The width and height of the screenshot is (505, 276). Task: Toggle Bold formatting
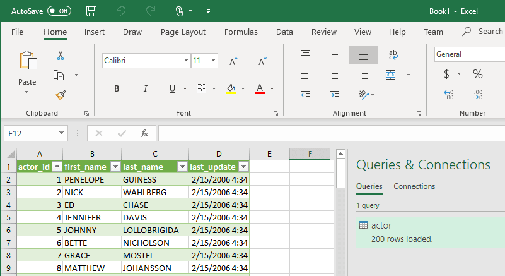pyautogui.click(x=117, y=88)
